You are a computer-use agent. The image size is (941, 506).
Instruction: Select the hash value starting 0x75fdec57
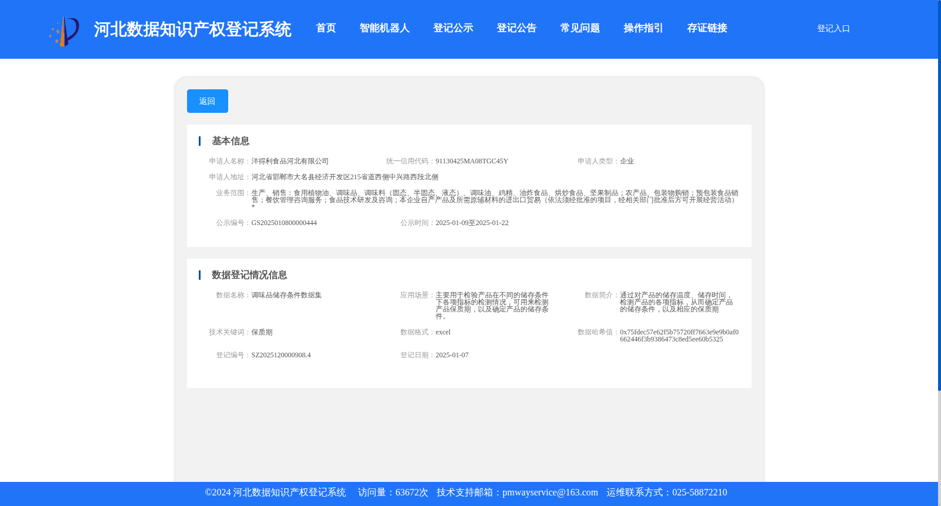coord(679,336)
